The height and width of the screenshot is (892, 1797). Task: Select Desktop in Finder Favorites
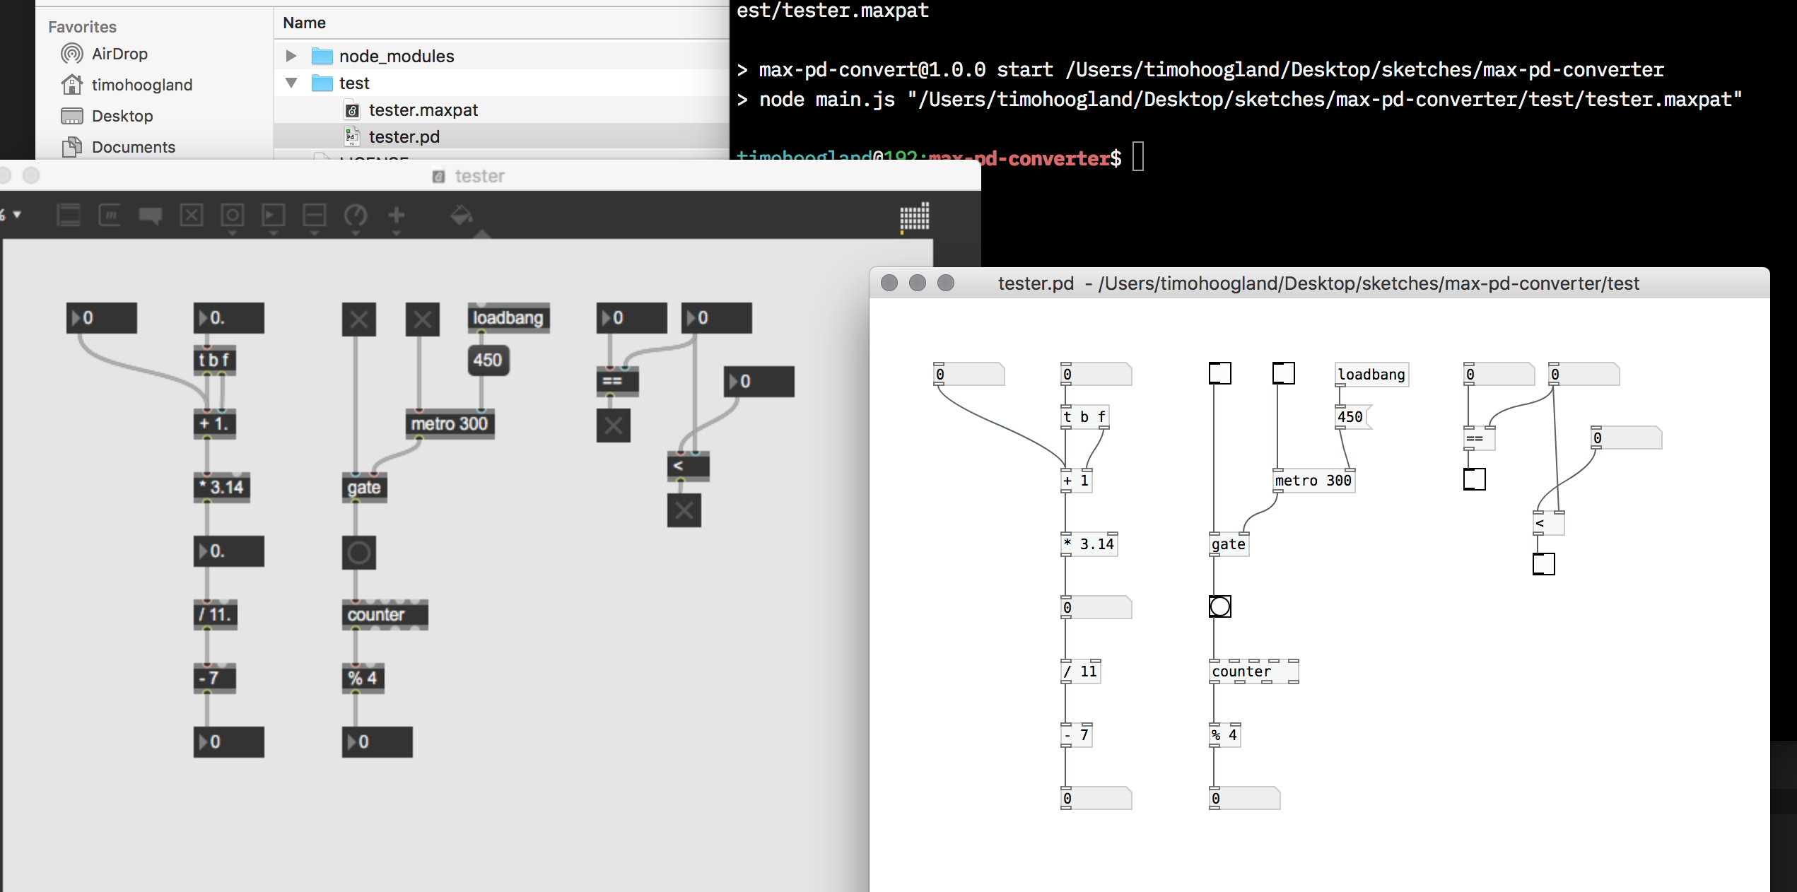point(122,116)
